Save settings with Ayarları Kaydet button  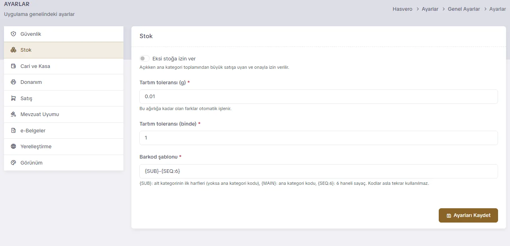(468, 215)
